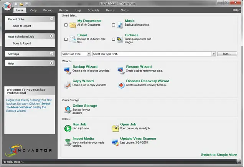
Task: Collapse the Next Scheduled Job panel
Action: coord(51,36)
